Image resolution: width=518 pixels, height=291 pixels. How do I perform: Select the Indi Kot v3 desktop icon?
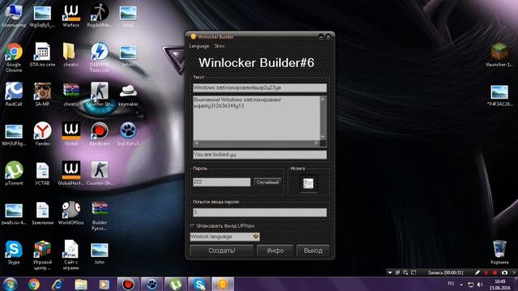(128, 134)
